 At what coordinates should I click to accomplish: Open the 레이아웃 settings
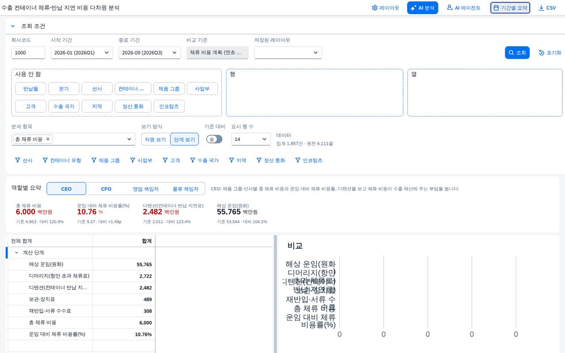385,8
